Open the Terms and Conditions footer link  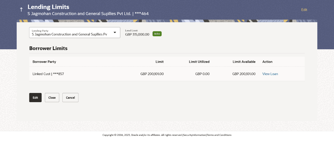(x=219, y=135)
